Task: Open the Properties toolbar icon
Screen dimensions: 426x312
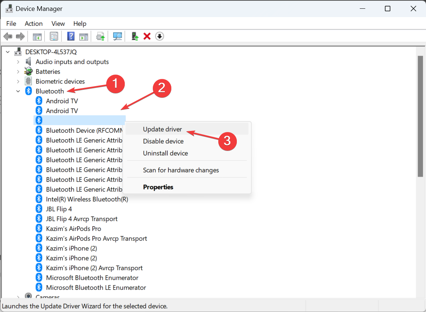Action: [x=54, y=36]
